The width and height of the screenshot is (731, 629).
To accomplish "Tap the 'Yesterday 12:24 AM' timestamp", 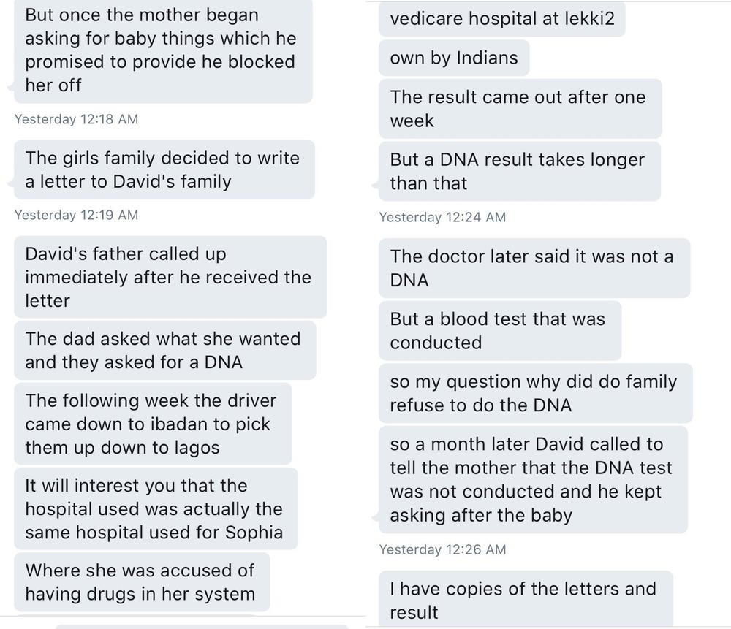I will (x=442, y=217).
